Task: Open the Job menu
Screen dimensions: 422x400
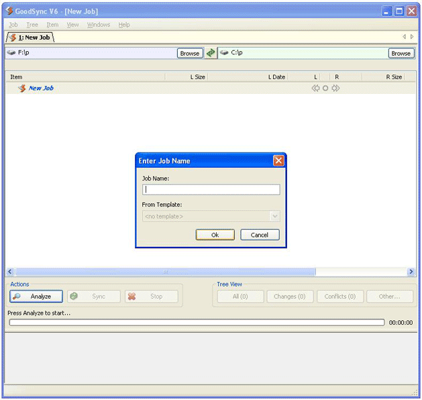Action: 13,25
